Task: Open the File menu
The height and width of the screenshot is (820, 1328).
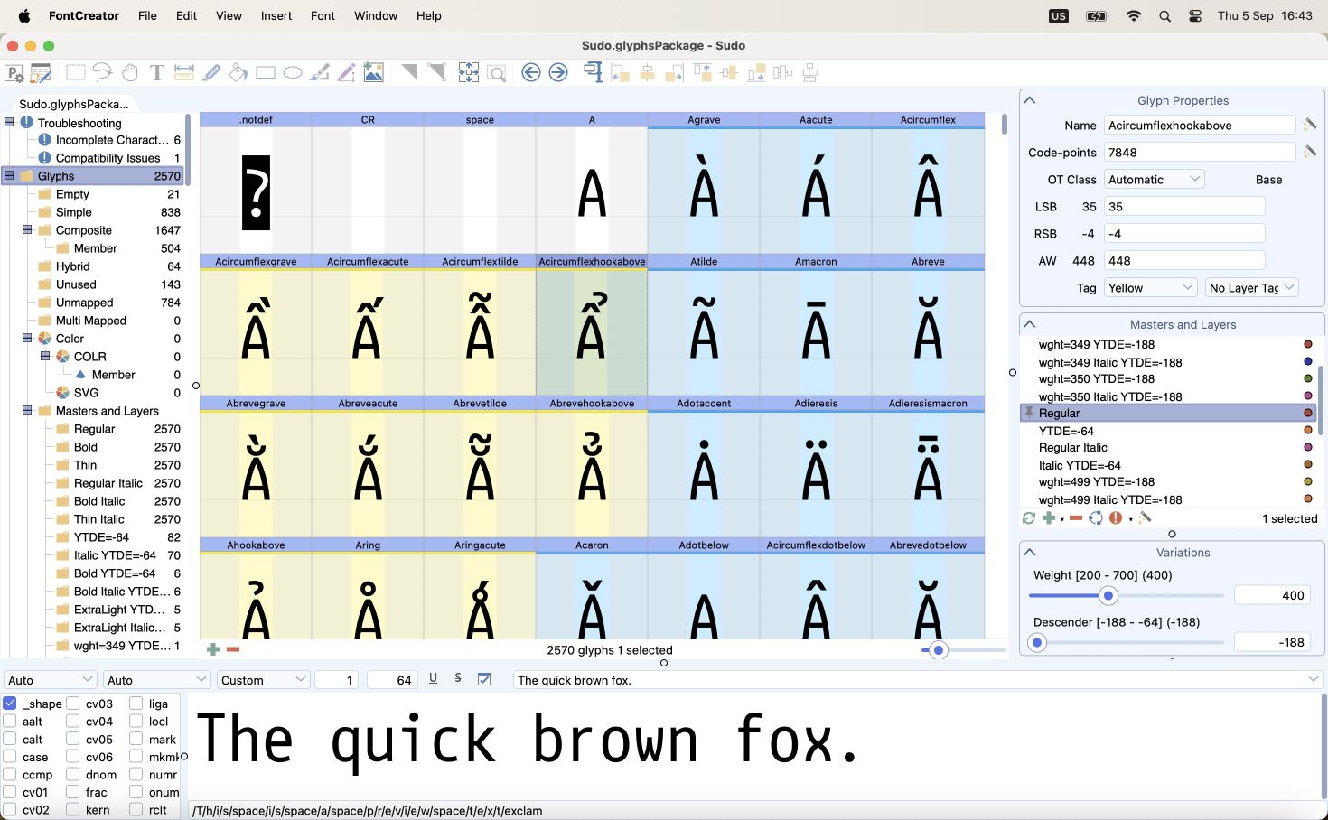Action: (147, 15)
